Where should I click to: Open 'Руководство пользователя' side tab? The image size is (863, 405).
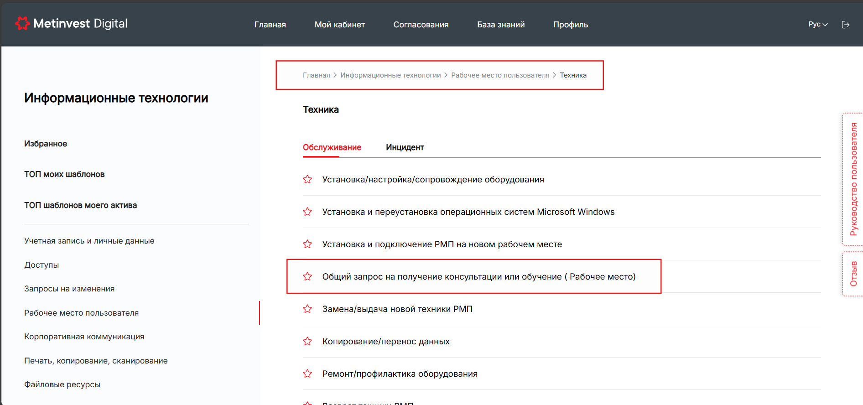[x=853, y=179]
